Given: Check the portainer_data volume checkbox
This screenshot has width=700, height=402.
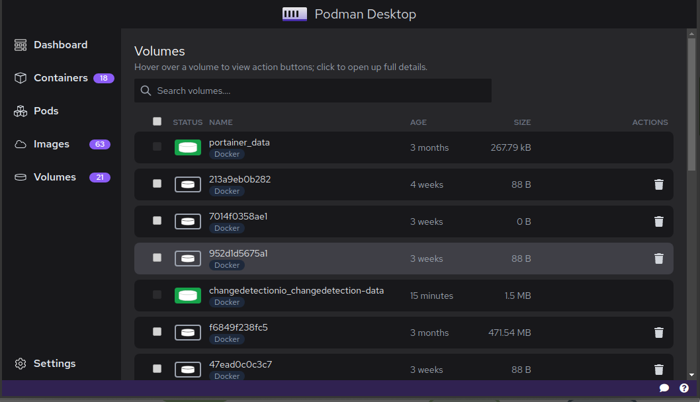Looking at the screenshot, I should [x=157, y=147].
